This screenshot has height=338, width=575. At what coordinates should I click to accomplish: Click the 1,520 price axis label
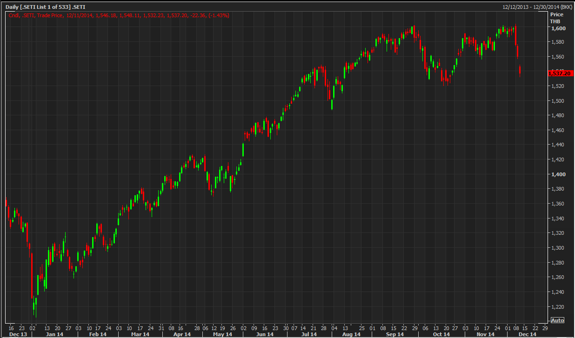point(558,86)
